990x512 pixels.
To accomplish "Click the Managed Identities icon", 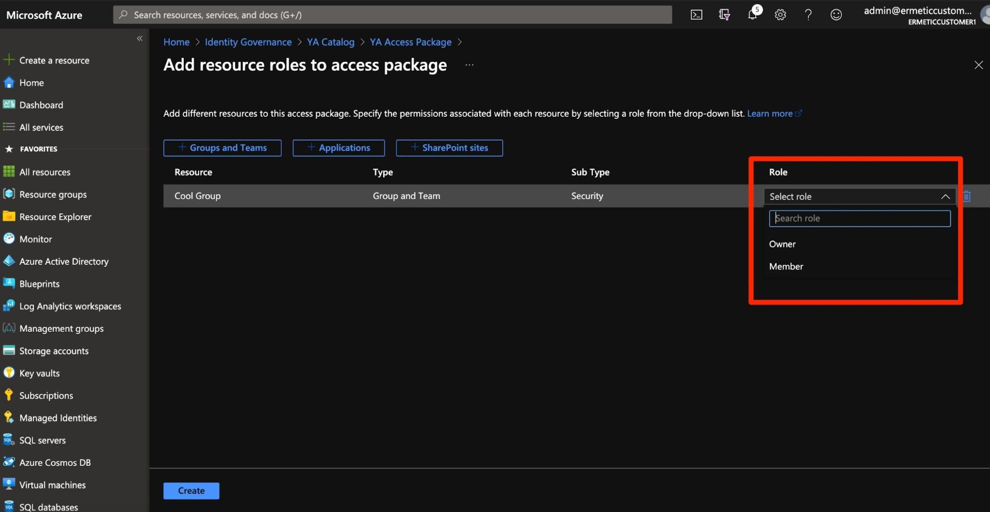I will 9,417.
